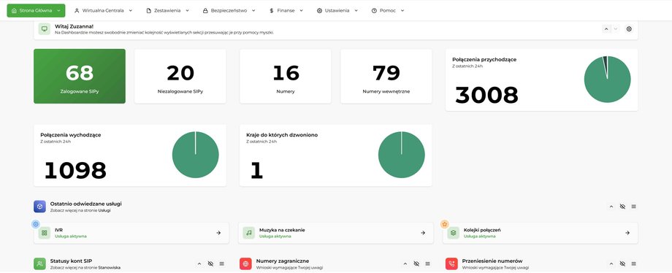Collapse the Statusy kont SIP section

(199, 264)
